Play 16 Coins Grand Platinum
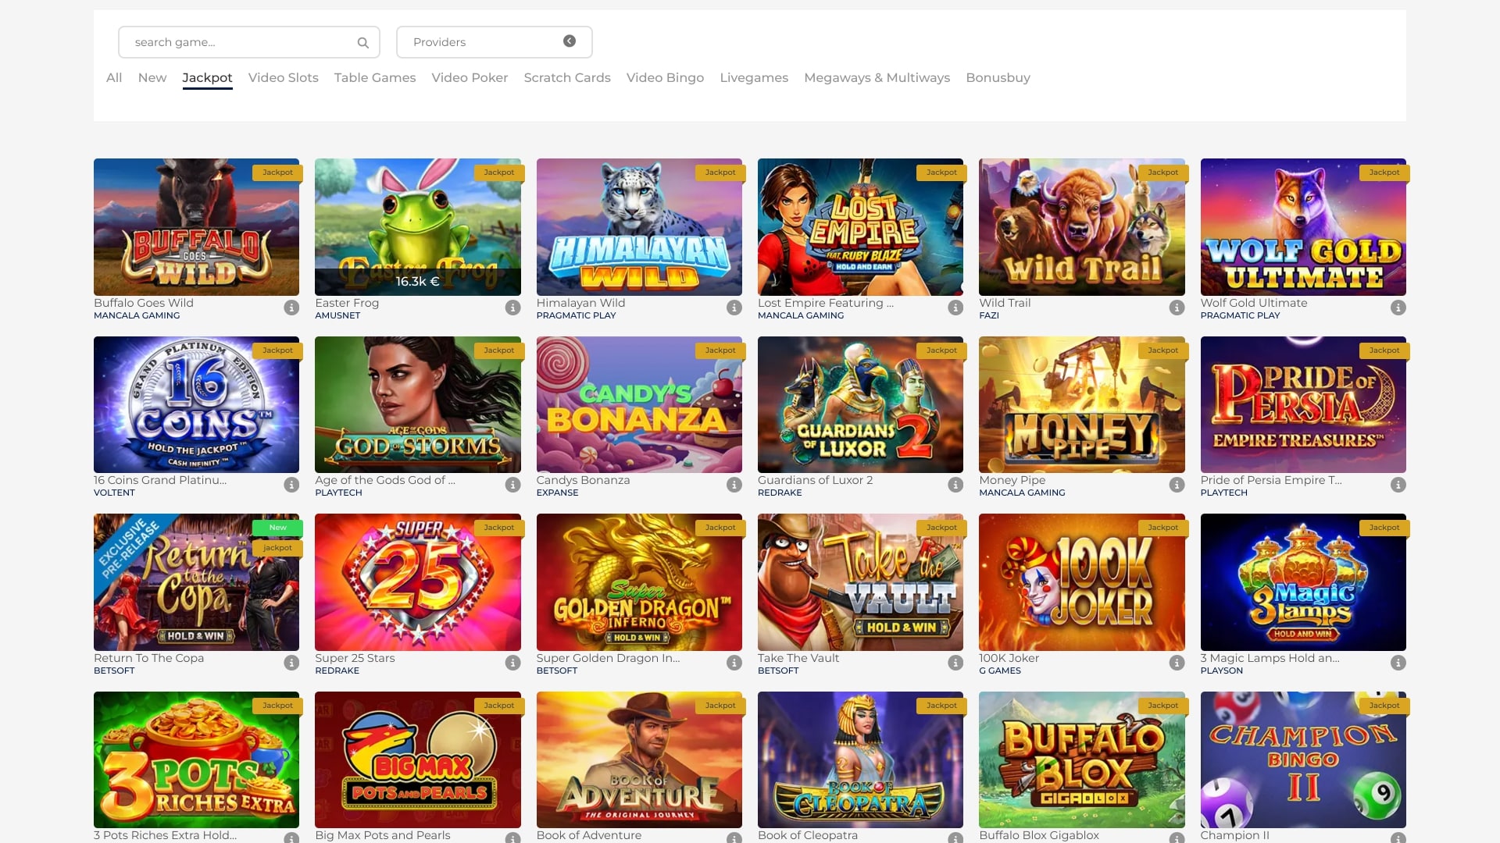 click(x=196, y=404)
